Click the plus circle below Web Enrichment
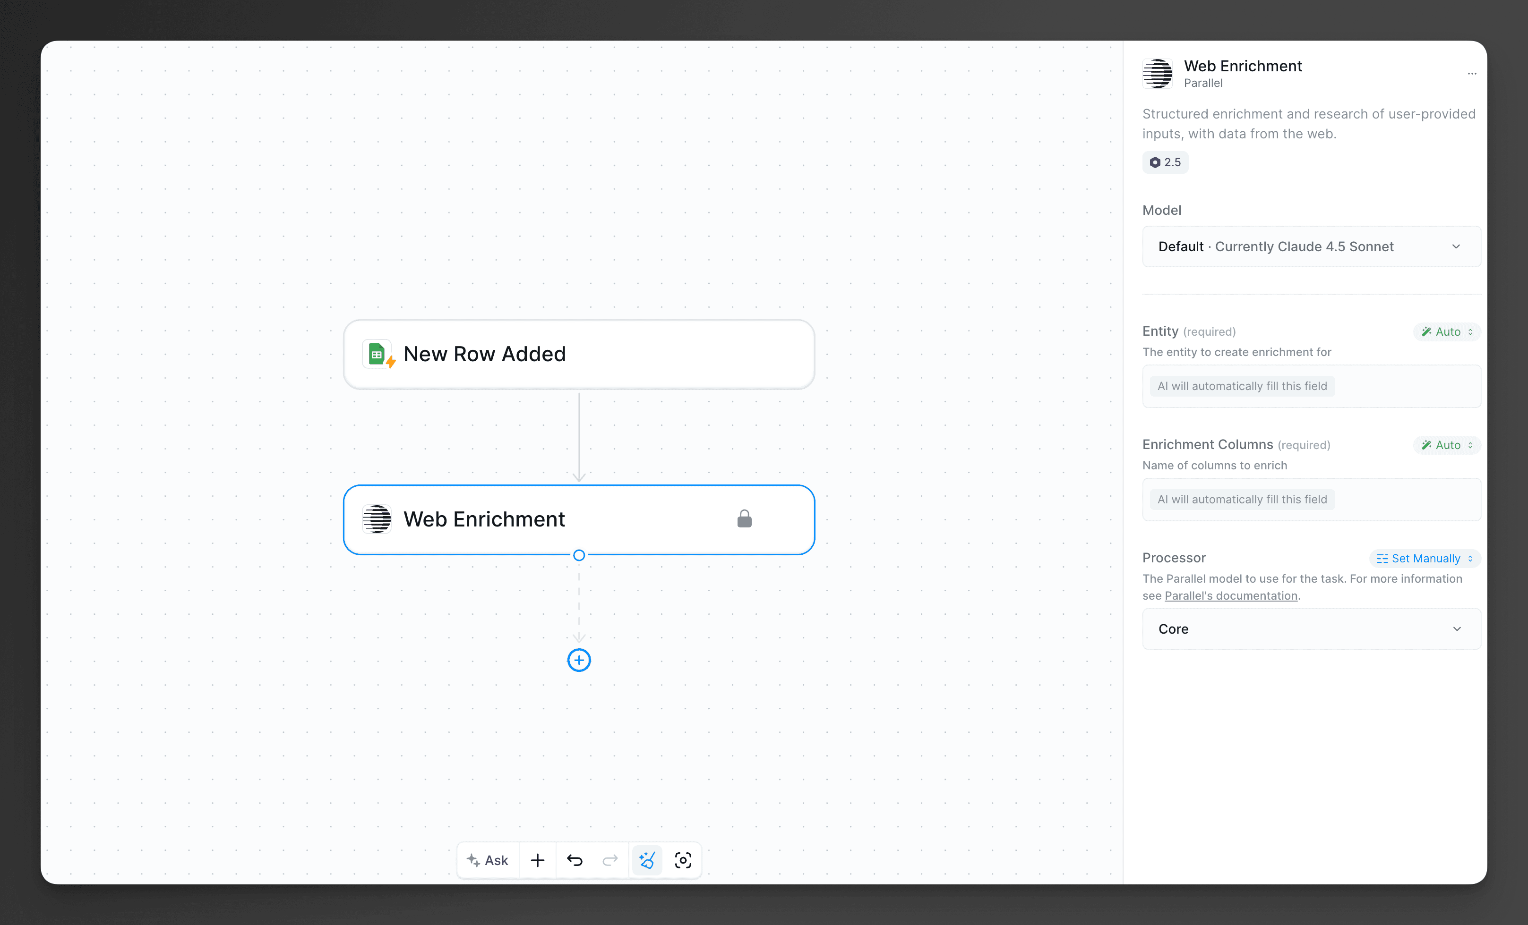Image resolution: width=1528 pixels, height=925 pixels. click(579, 660)
